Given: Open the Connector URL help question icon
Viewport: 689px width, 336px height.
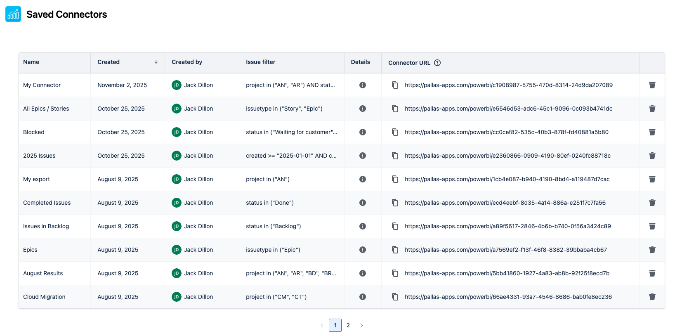Looking at the screenshot, I should [x=437, y=63].
